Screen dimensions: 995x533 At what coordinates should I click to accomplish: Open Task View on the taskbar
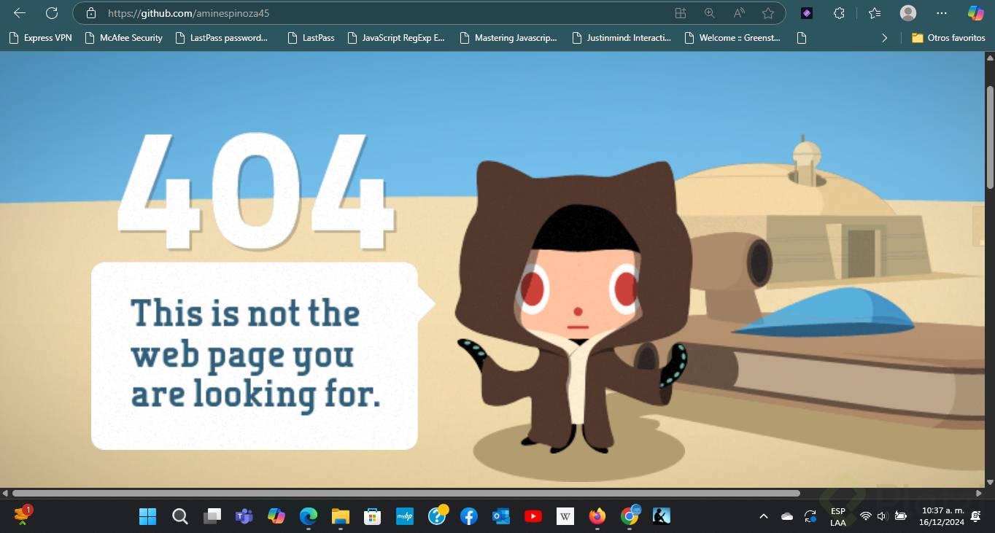(212, 516)
